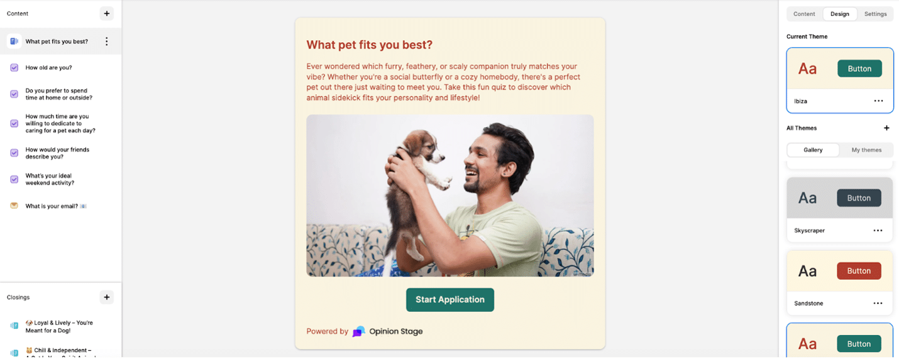
Task: Click the man holding puppy image
Action: pyautogui.click(x=450, y=196)
